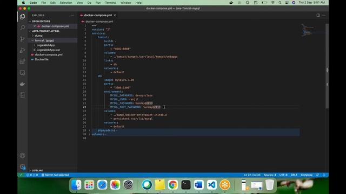Change indentation via Spaces: 4
The height and width of the screenshot is (194, 346).
point(270,175)
